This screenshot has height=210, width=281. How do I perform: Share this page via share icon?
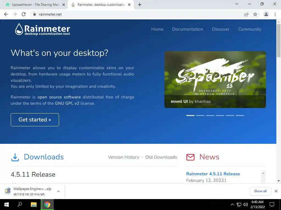pos(246,14)
